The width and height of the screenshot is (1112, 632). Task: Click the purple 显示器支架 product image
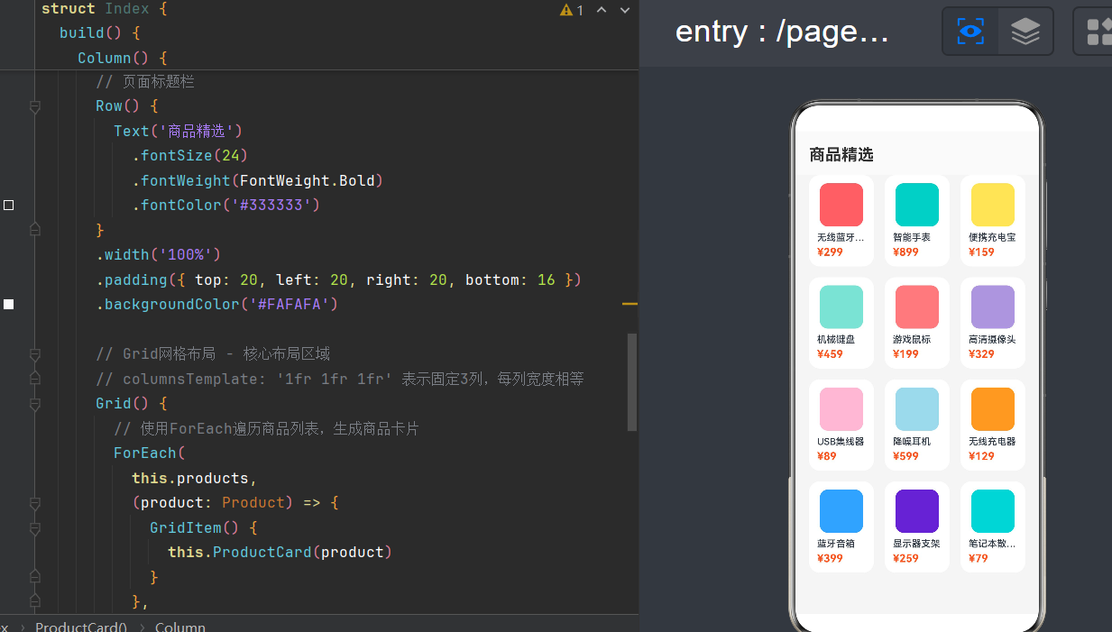[917, 511]
